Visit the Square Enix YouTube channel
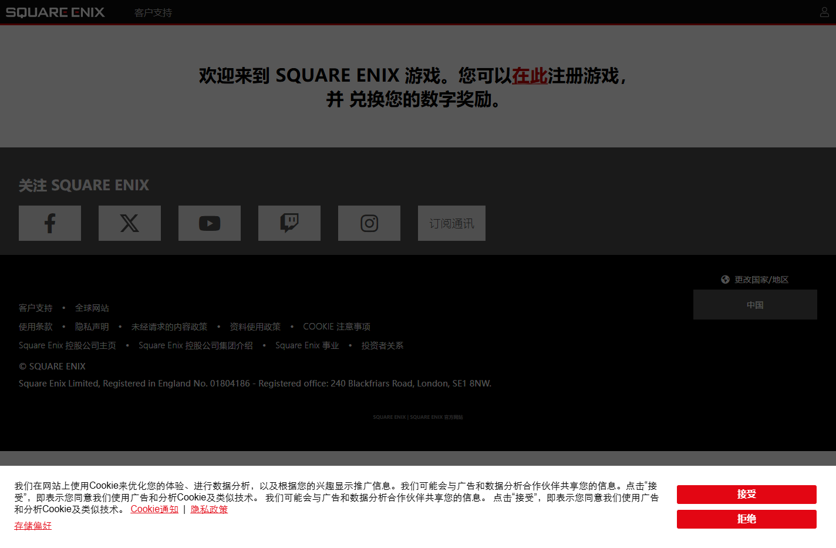Viewport: 836px width, 548px height. coord(210,223)
